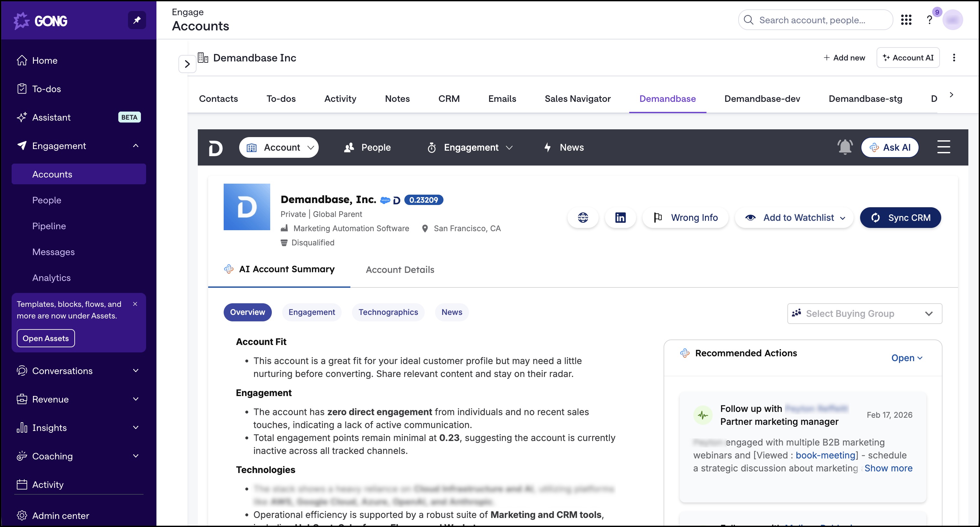Image resolution: width=980 pixels, height=527 pixels.
Task: Open the Add to Watchlist dropdown
Action: click(794, 218)
